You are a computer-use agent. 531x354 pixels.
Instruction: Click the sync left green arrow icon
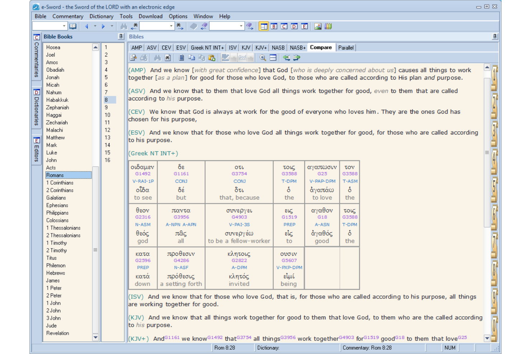point(286,57)
